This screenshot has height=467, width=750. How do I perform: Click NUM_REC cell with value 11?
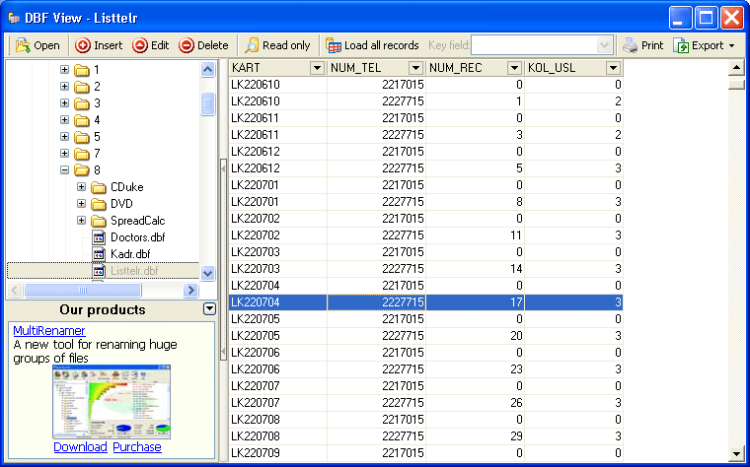[x=475, y=234]
